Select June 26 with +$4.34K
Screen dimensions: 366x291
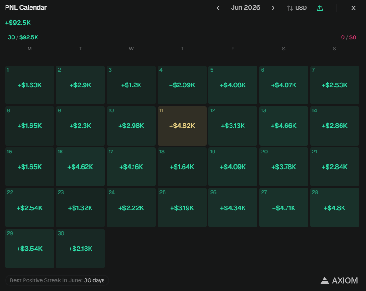pyautogui.click(x=233, y=208)
